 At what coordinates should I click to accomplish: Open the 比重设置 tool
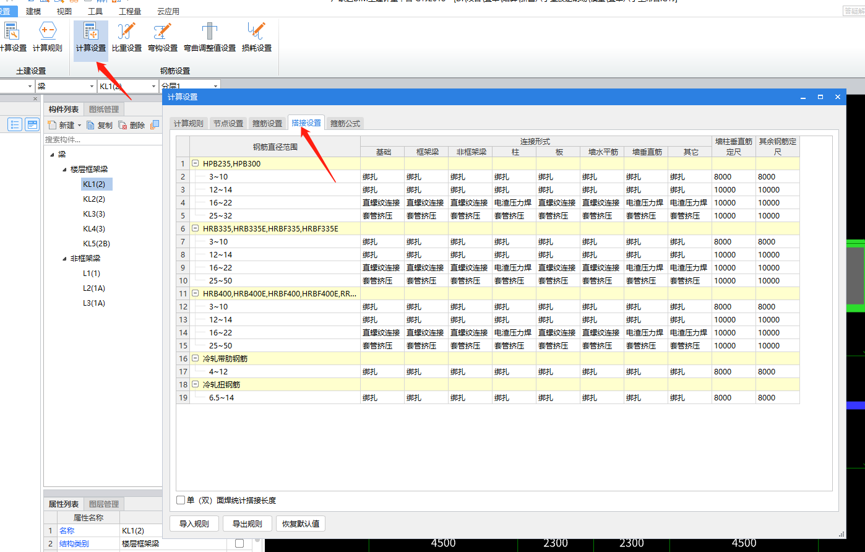[127, 38]
